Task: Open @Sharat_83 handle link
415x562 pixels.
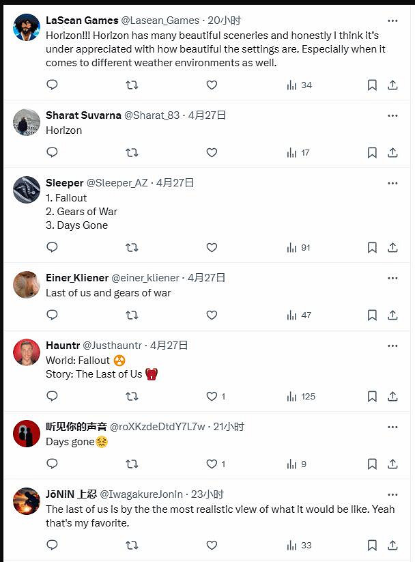Action: pyautogui.click(x=152, y=115)
